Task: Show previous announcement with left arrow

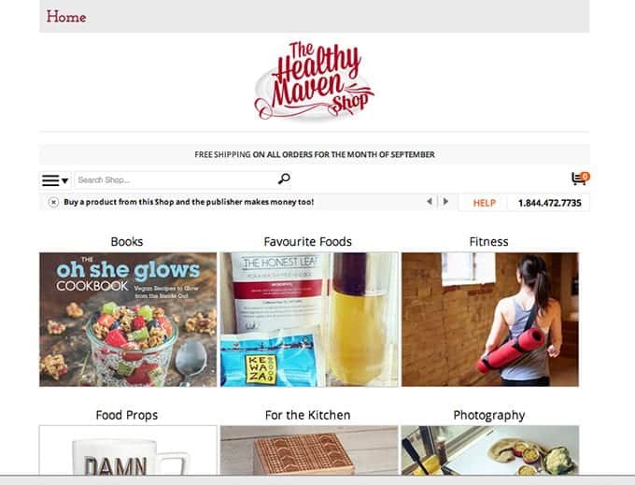Action: tap(430, 201)
